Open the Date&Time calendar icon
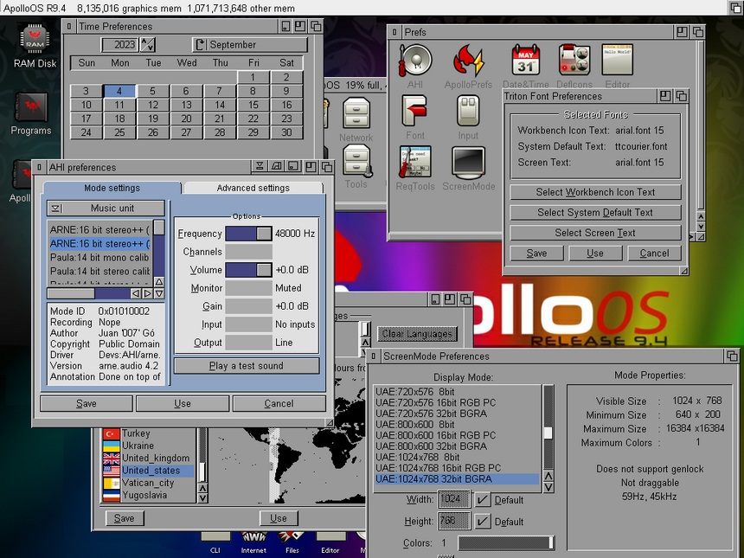 click(525, 66)
